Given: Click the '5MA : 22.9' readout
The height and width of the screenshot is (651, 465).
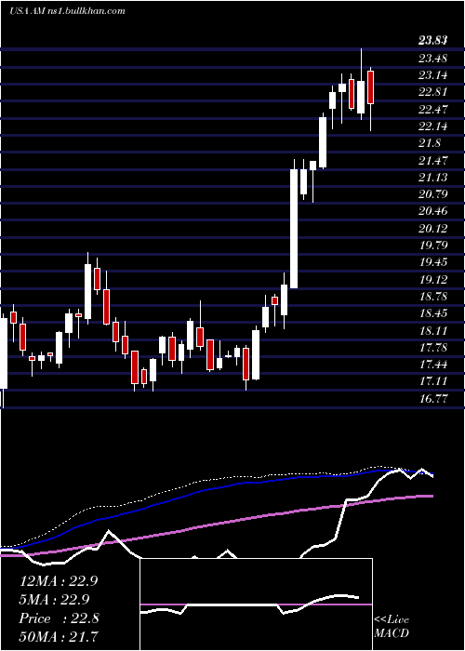Looking at the screenshot, I should click(x=54, y=600).
